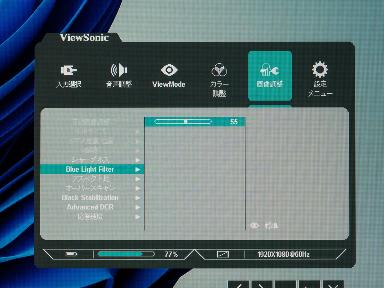The width and height of the screenshot is (384, 288).
Task: Select the 水平/垂直位置 menu item
Action: click(91, 141)
